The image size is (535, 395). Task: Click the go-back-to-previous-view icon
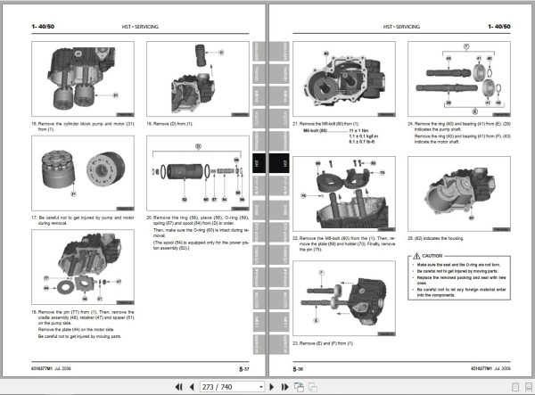(x=299, y=387)
